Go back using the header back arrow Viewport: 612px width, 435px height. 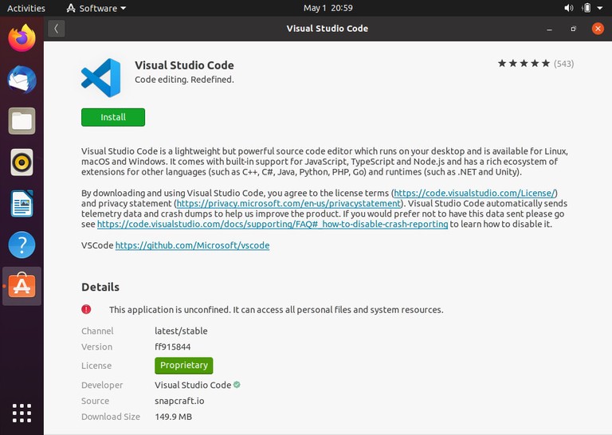[x=56, y=29]
